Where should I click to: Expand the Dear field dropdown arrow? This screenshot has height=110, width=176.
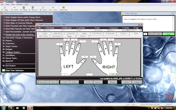click(108, 30)
